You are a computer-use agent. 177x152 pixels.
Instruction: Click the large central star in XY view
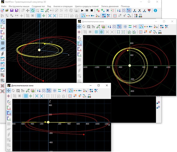click(x=130, y=66)
